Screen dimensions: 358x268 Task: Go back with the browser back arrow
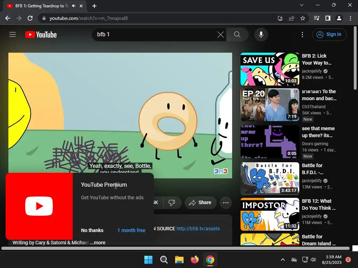[8, 18]
